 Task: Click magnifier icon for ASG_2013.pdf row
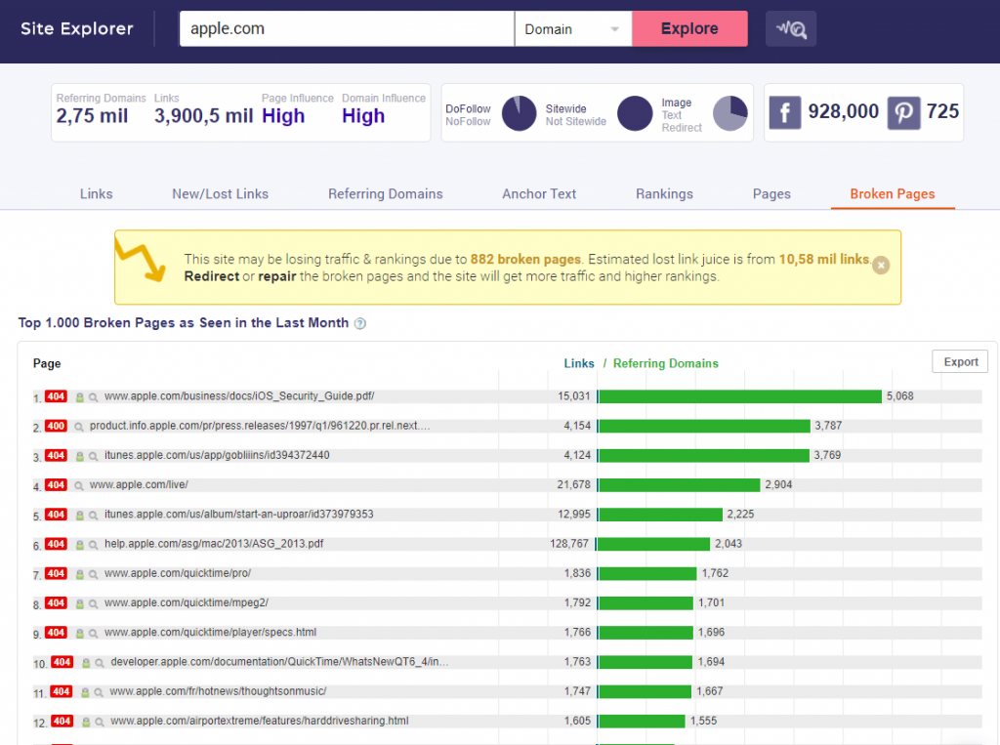click(x=93, y=546)
